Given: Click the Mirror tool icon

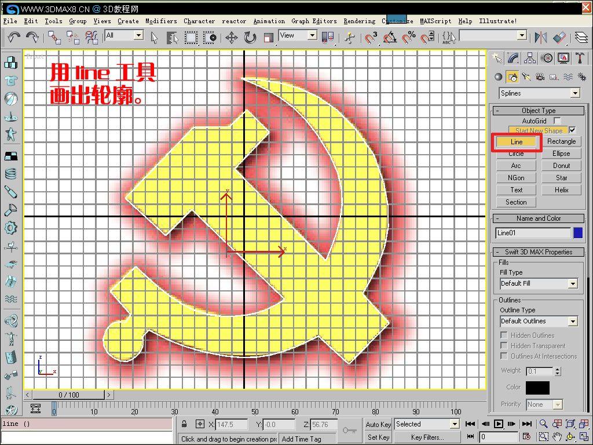Looking at the screenshot, I should tap(540, 38).
